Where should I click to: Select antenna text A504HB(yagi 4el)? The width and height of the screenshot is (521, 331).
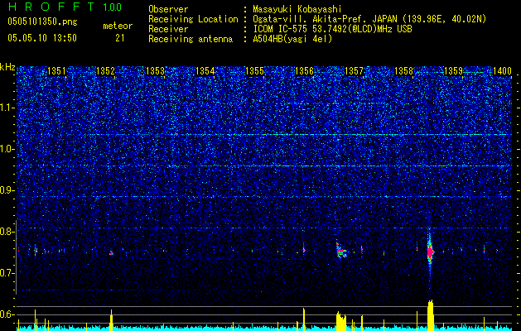[292, 39]
